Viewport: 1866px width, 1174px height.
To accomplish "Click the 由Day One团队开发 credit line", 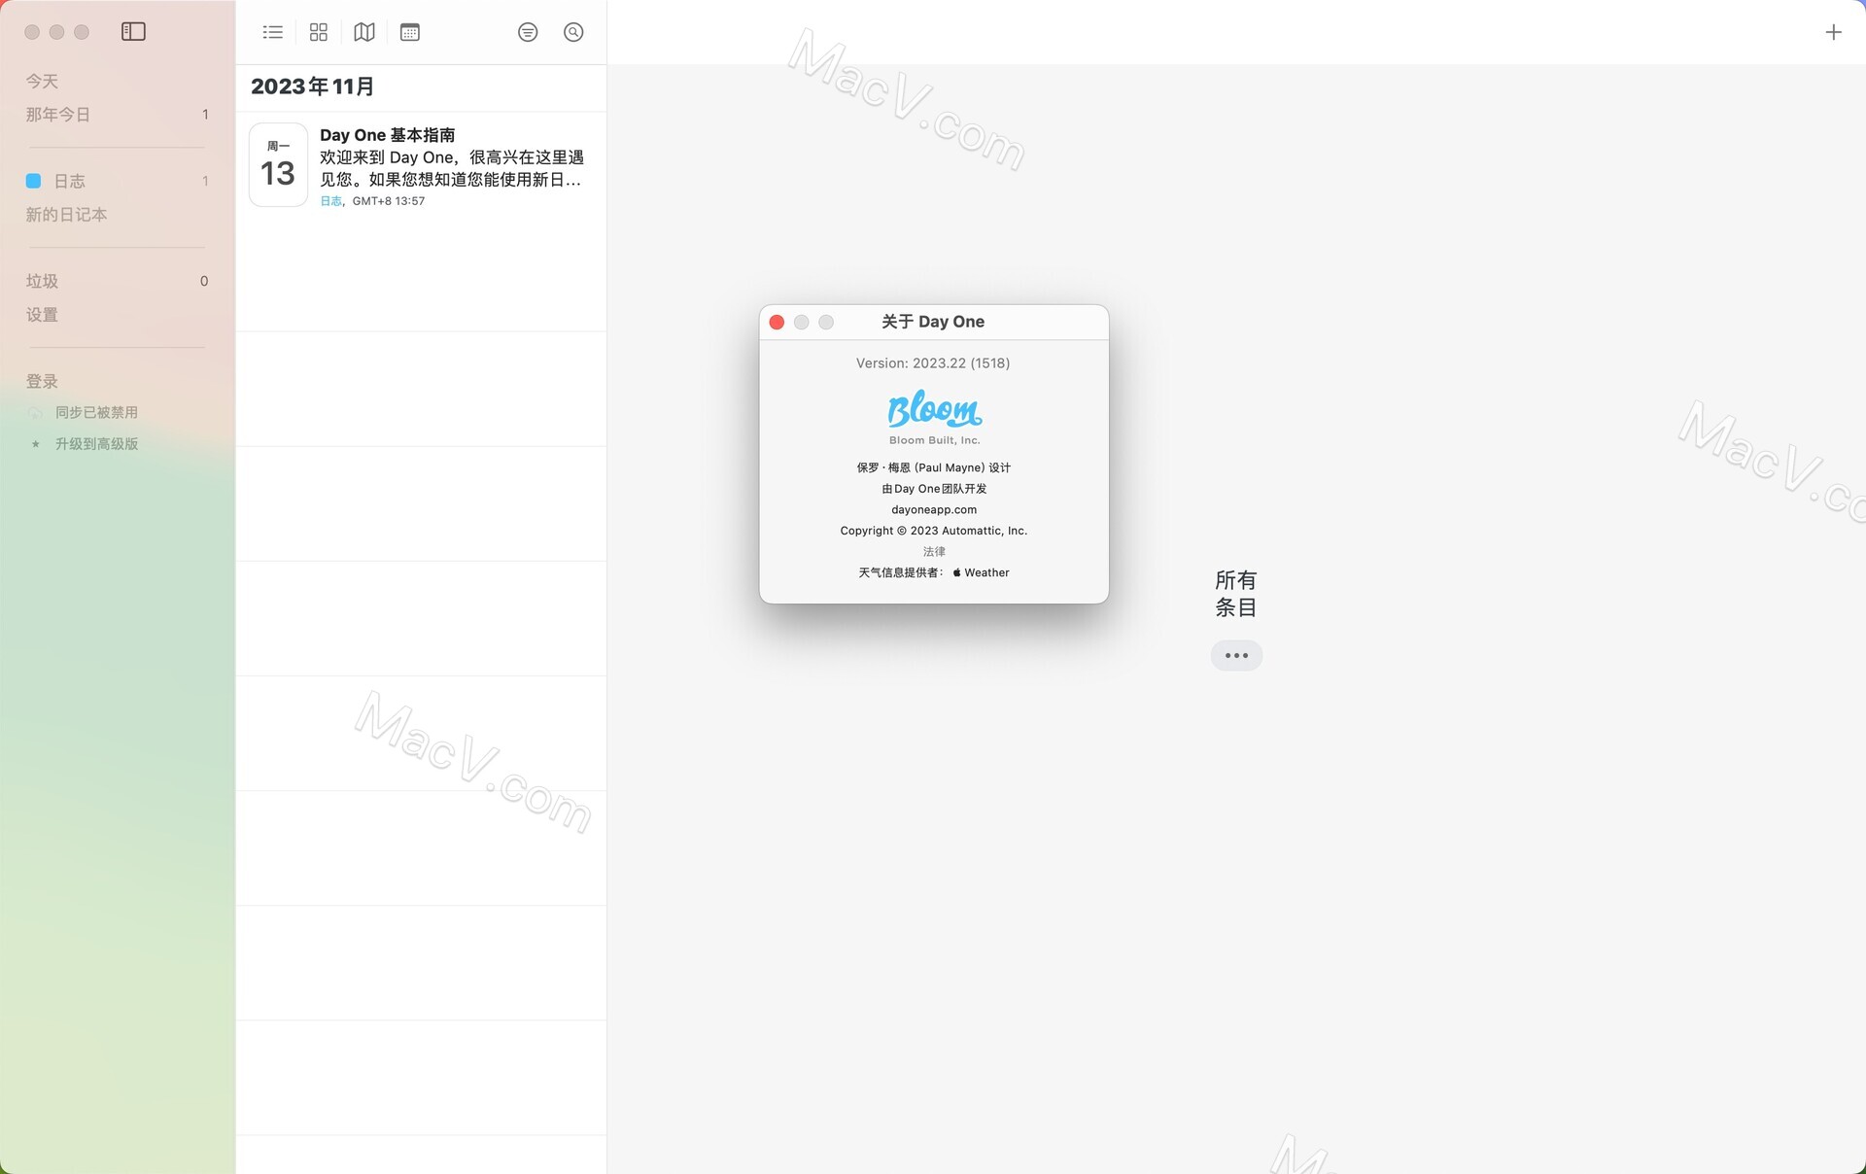I will (934, 489).
